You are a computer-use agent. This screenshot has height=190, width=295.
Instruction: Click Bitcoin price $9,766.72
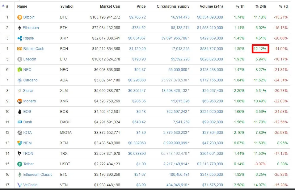(137, 17)
